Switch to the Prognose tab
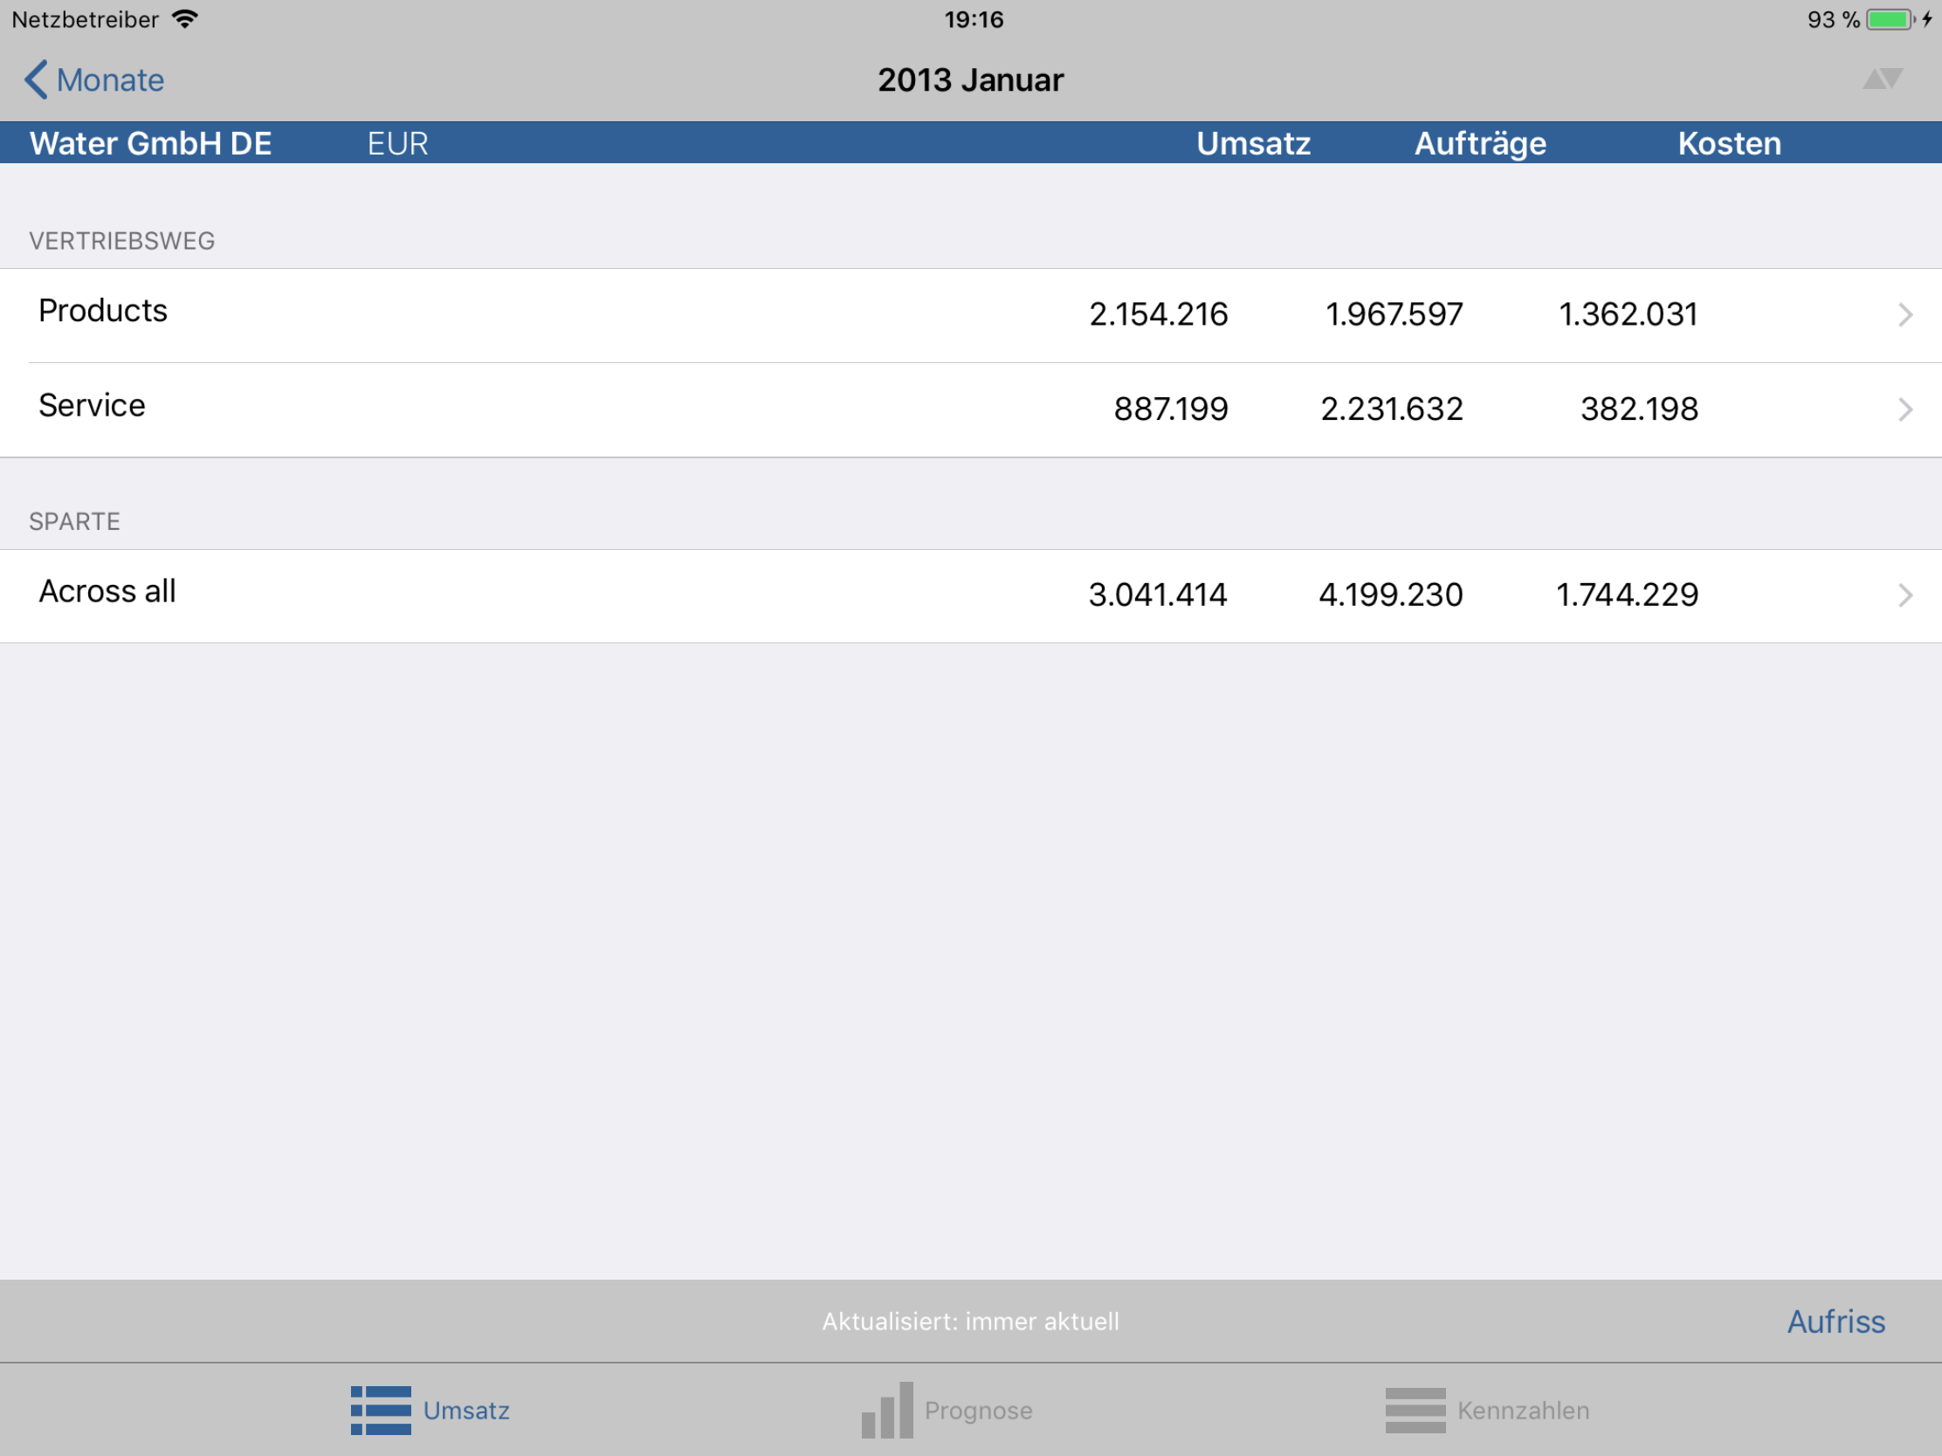Viewport: 1942px width, 1456px height. pos(947,1411)
